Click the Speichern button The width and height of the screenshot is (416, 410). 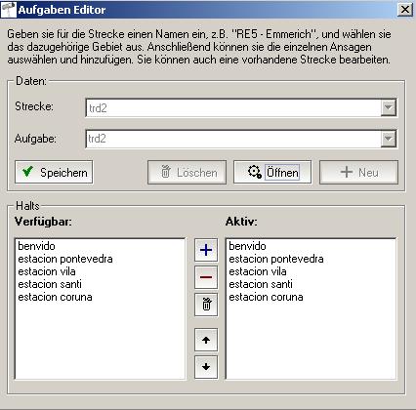pyautogui.click(x=54, y=172)
